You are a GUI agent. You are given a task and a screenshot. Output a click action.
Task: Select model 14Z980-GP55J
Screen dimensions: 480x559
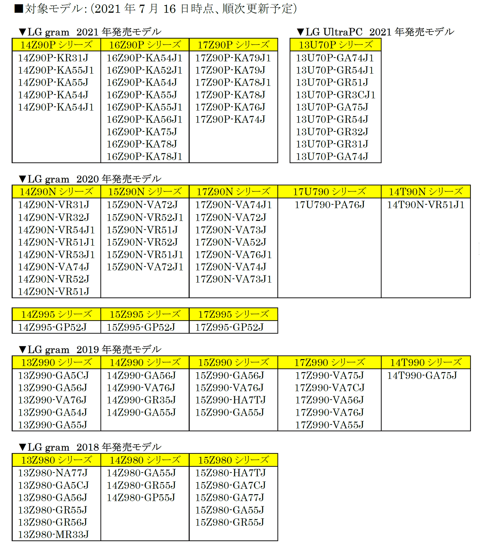coord(141,498)
